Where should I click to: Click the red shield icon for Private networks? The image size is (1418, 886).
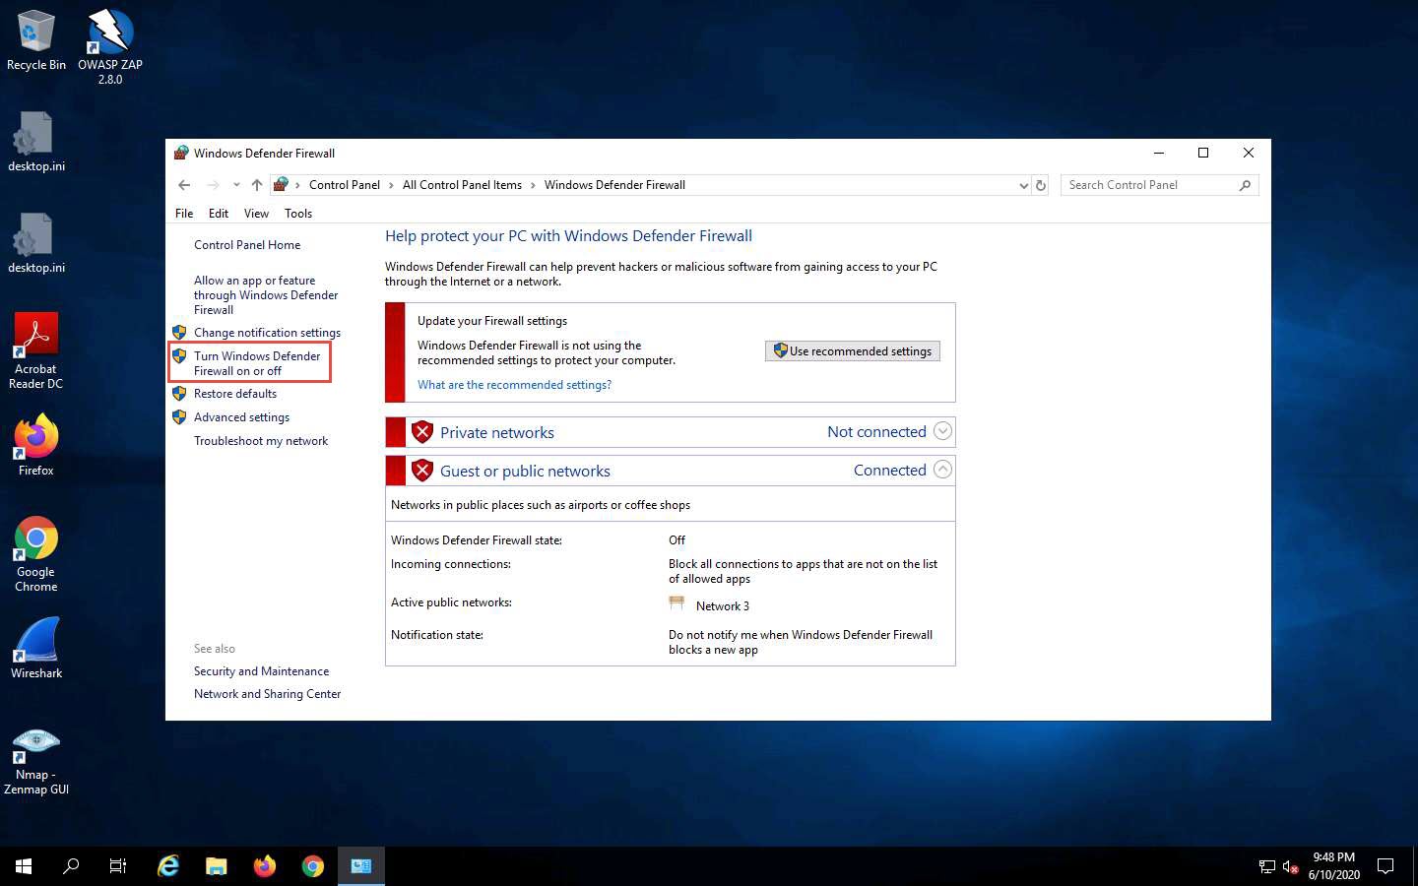422,432
